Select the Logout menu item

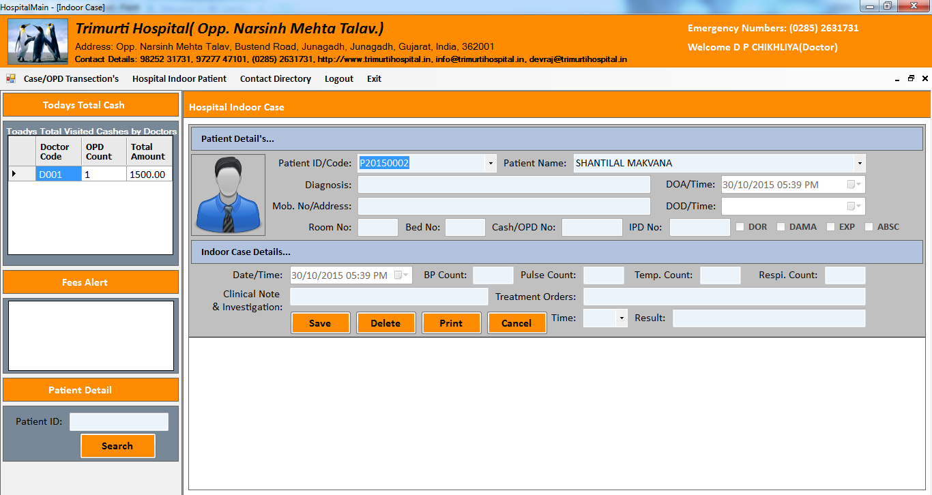coord(339,79)
